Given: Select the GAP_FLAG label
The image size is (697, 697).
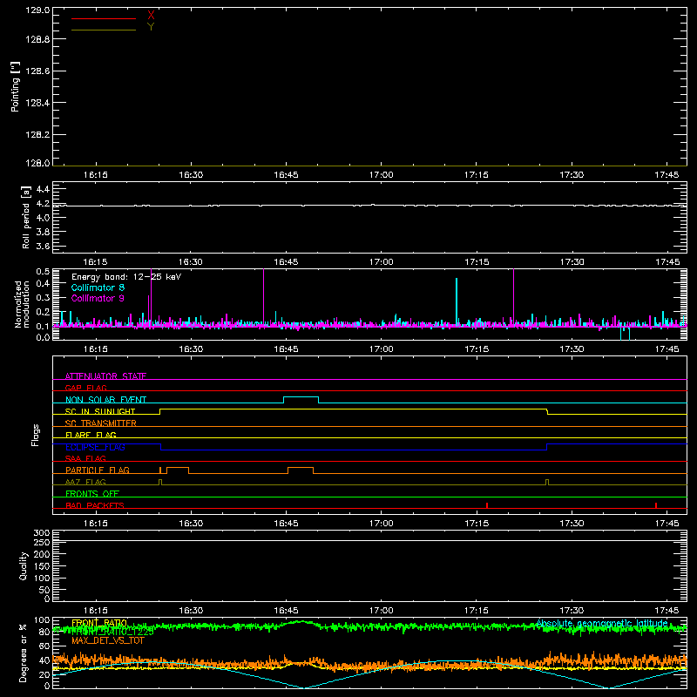Looking at the screenshot, I should pos(85,388).
